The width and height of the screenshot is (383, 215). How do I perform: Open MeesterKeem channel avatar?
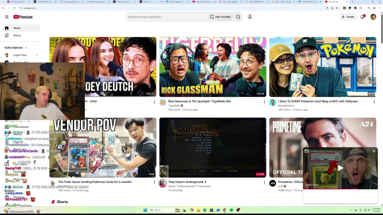pos(273,103)
